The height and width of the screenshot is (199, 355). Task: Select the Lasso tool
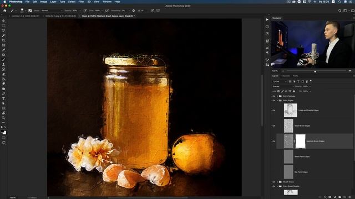tap(3, 30)
